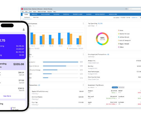Select Polar Bear Kid Zone transaction
Viewport: 141px width, 114px height.
[114, 78]
